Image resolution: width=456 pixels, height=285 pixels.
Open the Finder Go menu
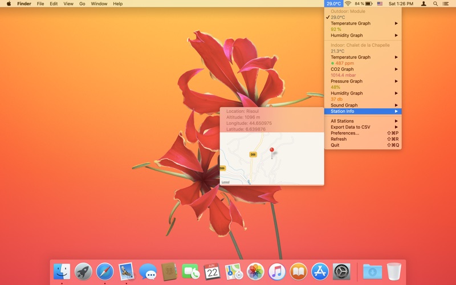coord(82,3)
